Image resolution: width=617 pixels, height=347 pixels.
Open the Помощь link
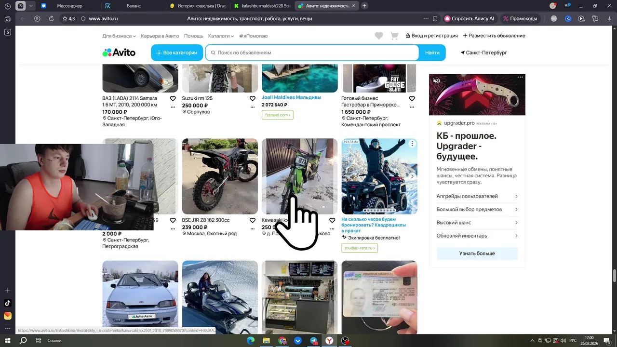coord(193,36)
